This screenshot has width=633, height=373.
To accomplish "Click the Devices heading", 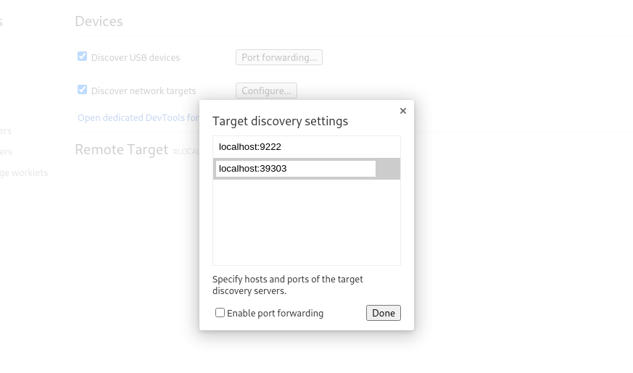I will [x=99, y=22].
